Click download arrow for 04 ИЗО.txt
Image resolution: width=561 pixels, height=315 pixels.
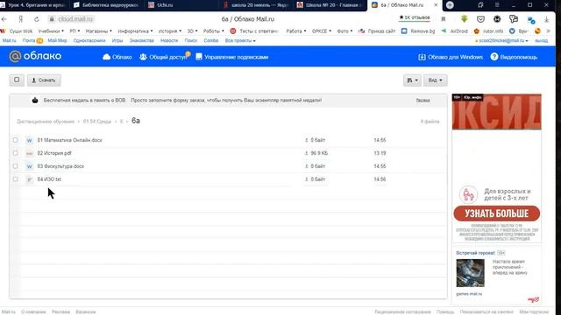(x=306, y=179)
